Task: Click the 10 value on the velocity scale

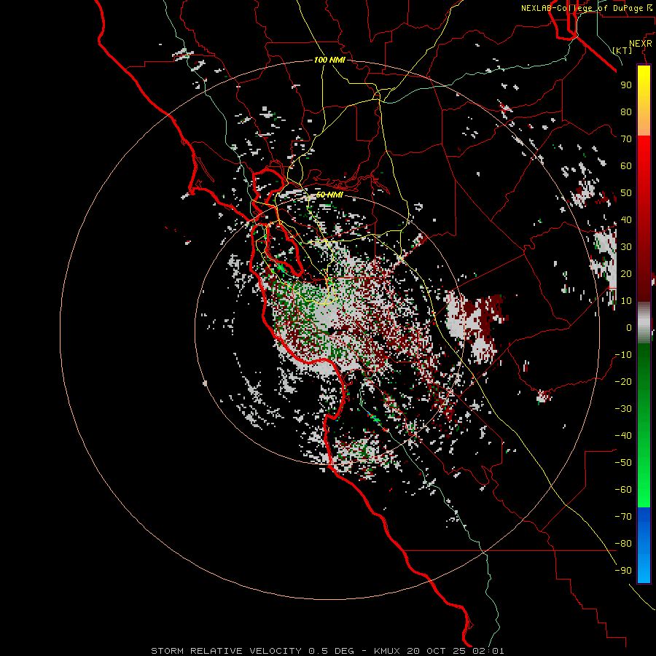Action: pyautogui.click(x=626, y=301)
